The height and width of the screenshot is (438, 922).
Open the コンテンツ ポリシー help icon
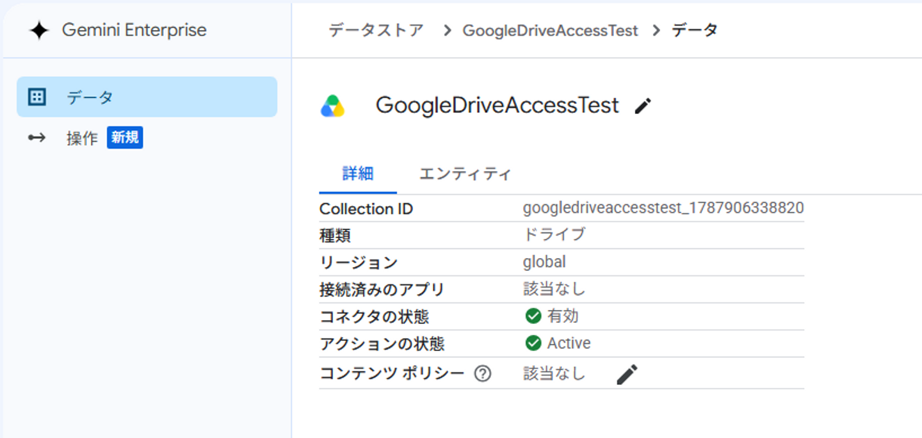pos(482,374)
